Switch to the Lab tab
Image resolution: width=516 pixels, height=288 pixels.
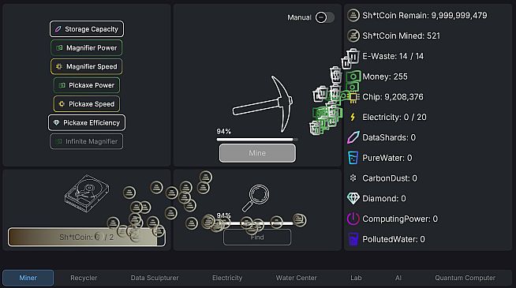[356, 278]
